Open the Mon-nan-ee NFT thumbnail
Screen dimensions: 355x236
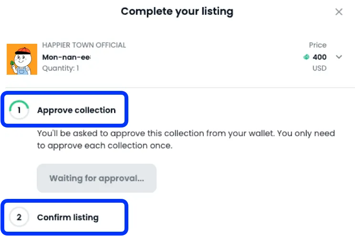pyautogui.click(x=22, y=59)
